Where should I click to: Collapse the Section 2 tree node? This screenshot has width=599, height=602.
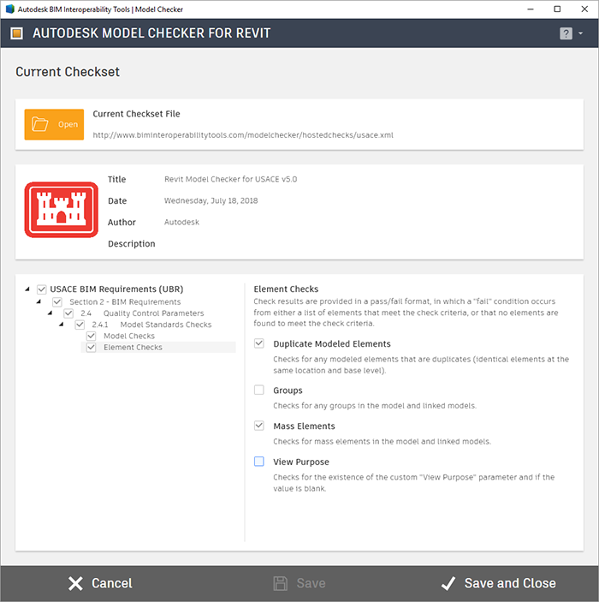coord(39,301)
